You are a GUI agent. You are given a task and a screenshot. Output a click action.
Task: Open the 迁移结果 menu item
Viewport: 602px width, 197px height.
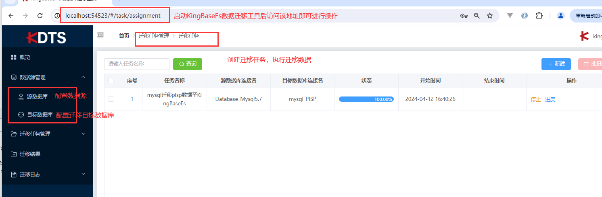[x=30, y=154]
